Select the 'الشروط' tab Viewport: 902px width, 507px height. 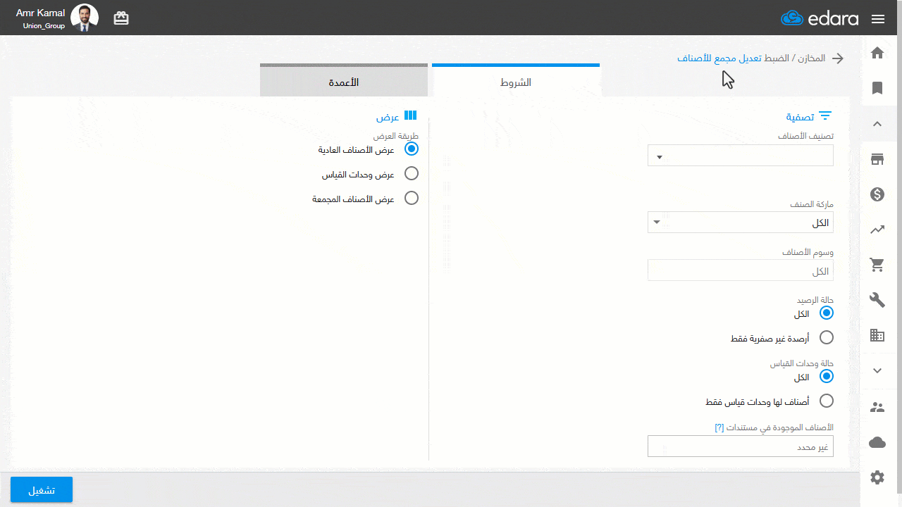pyautogui.click(x=515, y=82)
